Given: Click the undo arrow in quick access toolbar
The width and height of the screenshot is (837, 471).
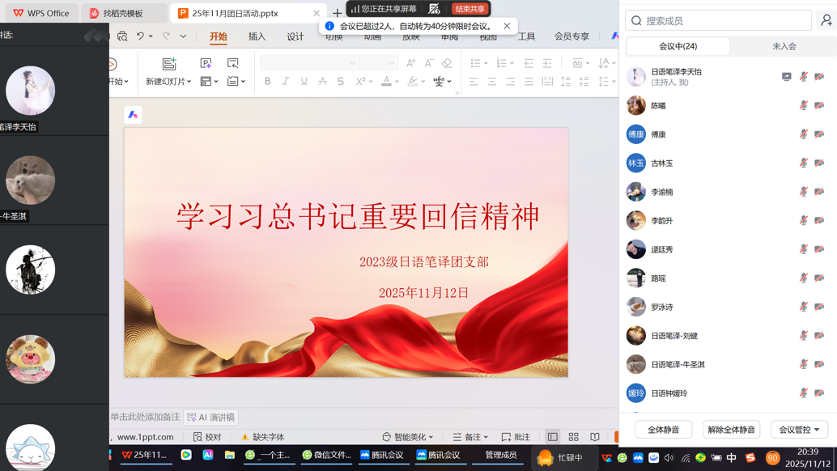Looking at the screenshot, I should [x=140, y=36].
